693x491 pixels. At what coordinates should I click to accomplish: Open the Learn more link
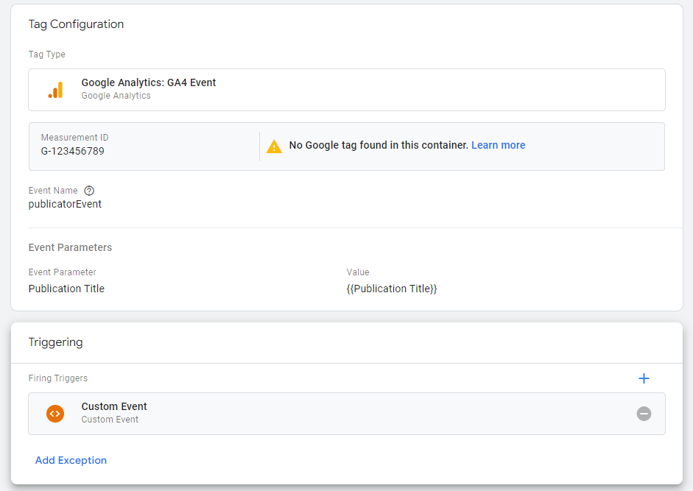498,145
